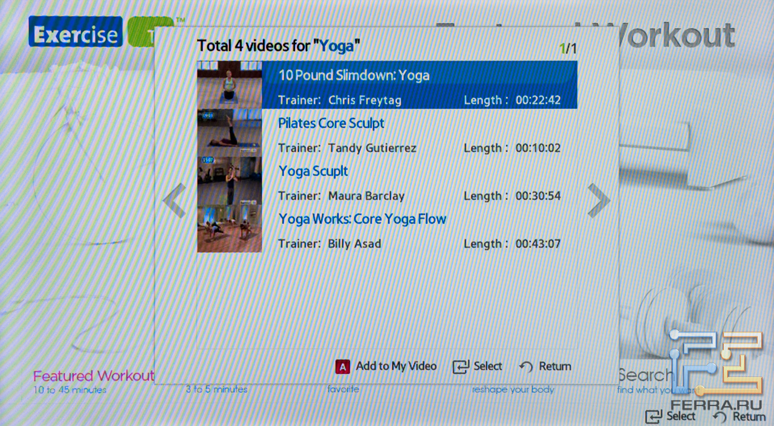Open Search menu item at bottom
The image size is (774, 426).
[x=645, y=376]
